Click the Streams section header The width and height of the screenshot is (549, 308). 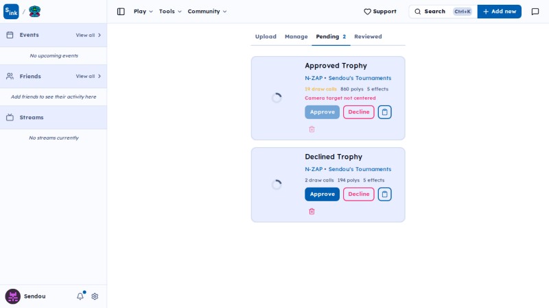[54, 117]
